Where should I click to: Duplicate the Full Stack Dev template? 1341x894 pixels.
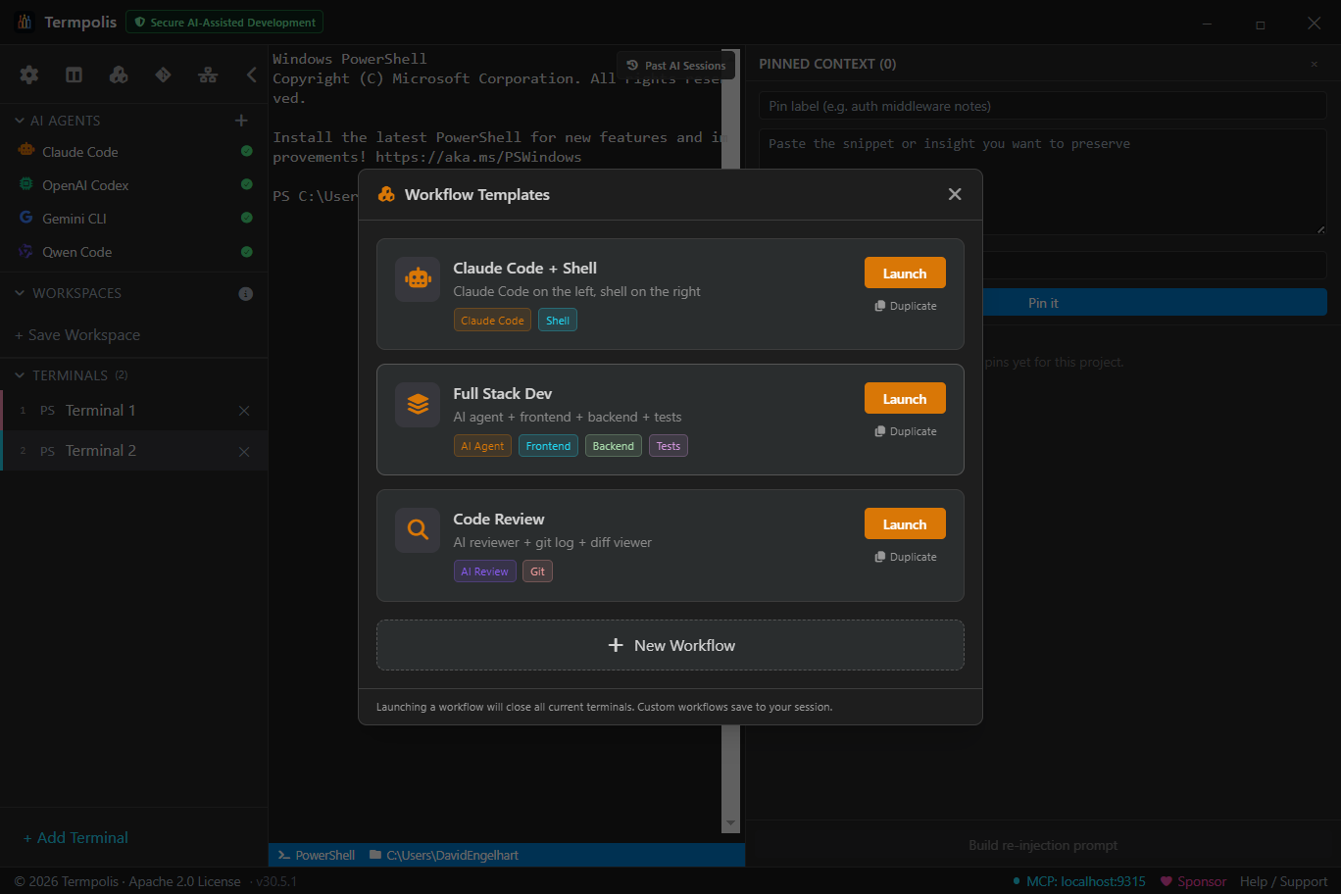pos(906,431)
